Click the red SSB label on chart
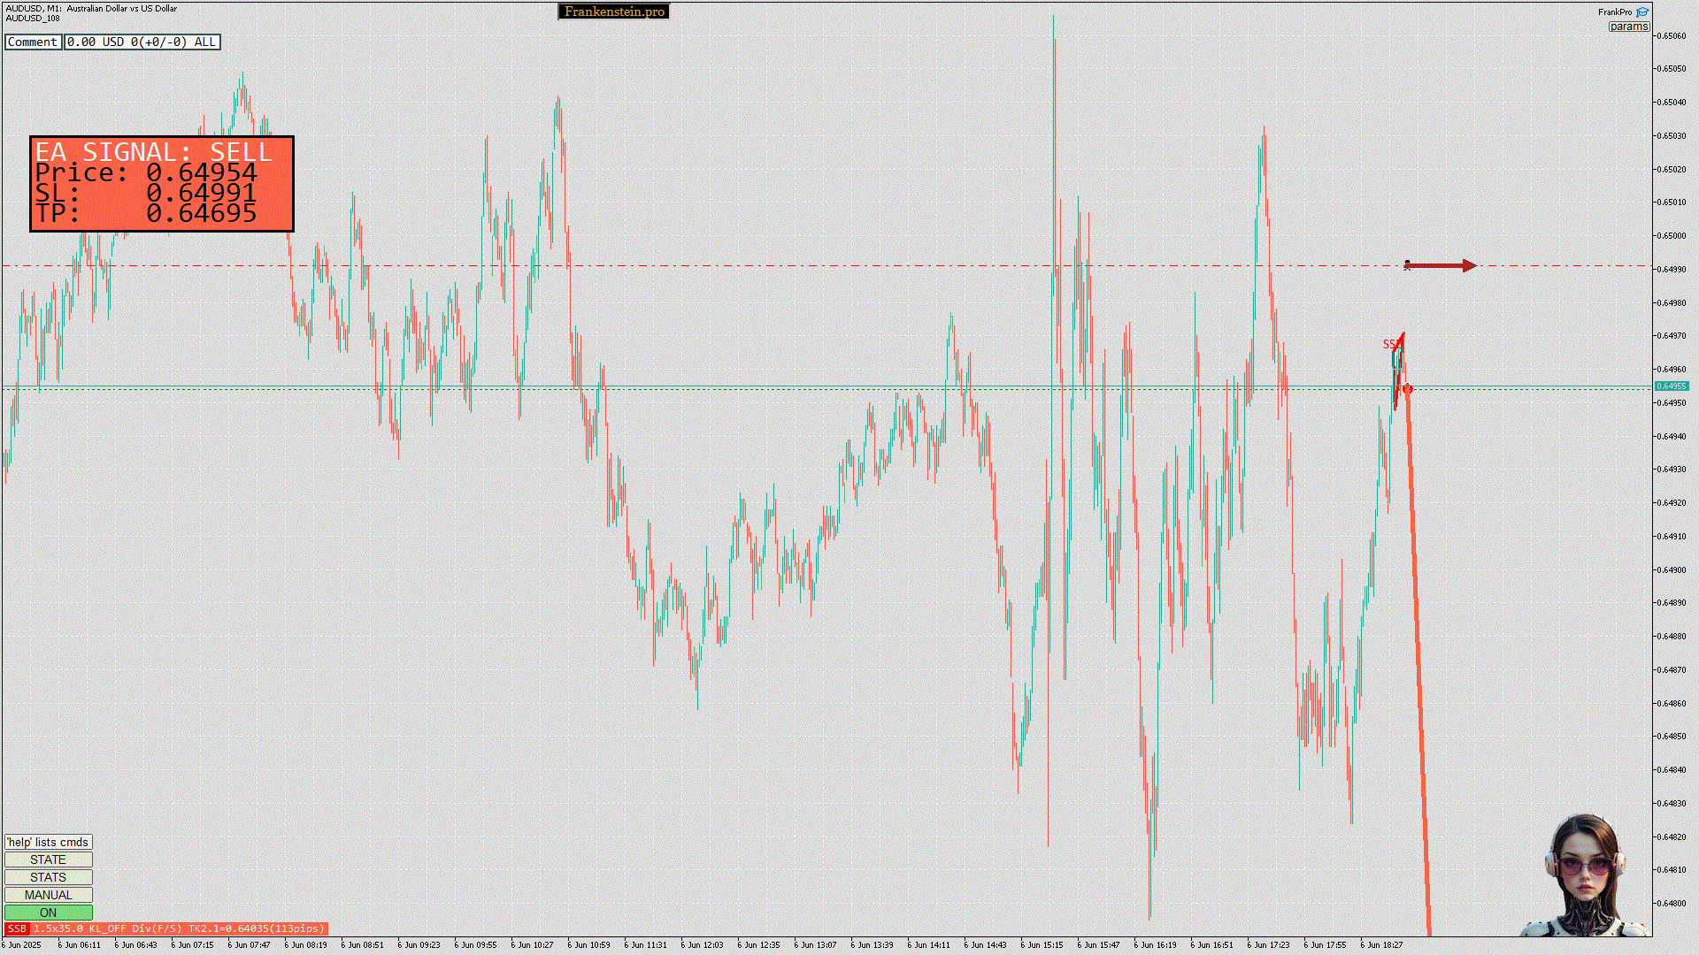Screen dimensions: 1699x955 point(1390,345)
